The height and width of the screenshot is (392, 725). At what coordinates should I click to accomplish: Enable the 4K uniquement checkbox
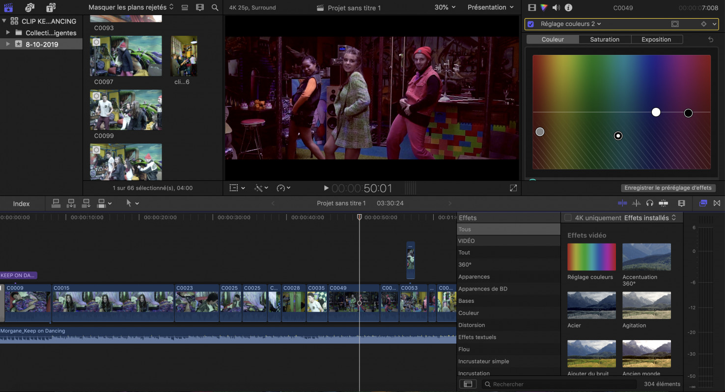568,218
